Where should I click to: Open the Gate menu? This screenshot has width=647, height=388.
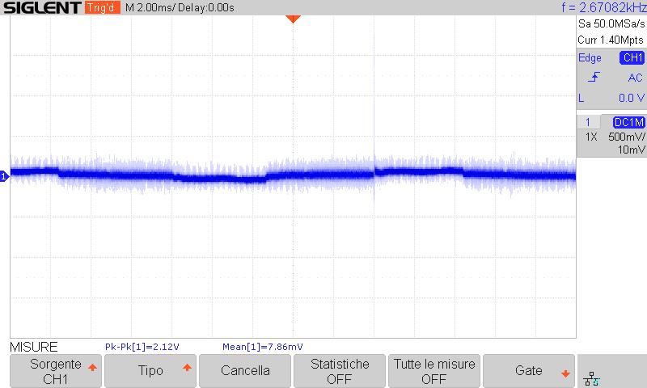click(x=529, y=371)
